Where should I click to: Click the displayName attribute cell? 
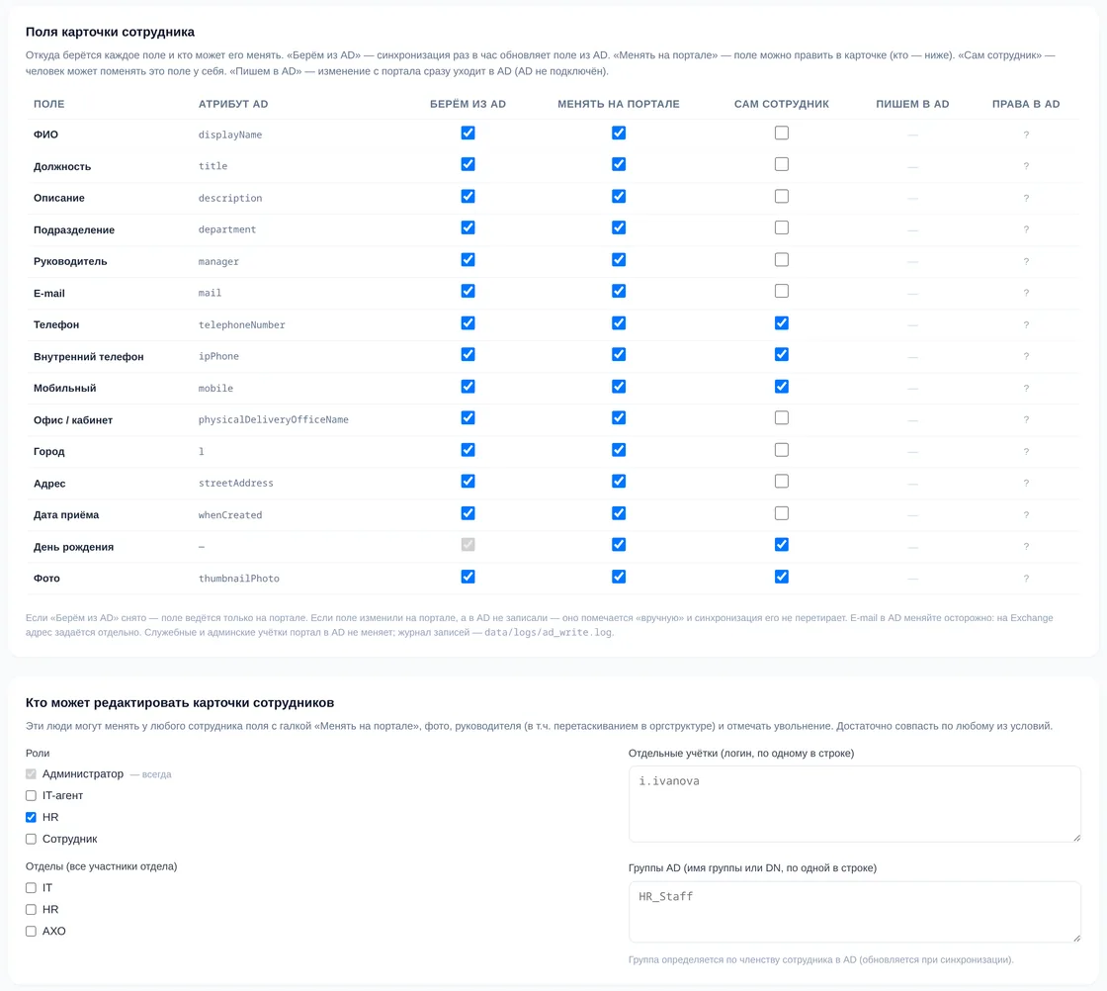[230, 135]
